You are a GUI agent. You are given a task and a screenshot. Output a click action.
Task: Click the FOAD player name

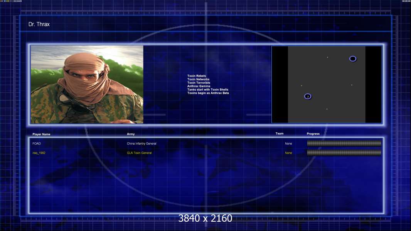[x=37, y=144]
